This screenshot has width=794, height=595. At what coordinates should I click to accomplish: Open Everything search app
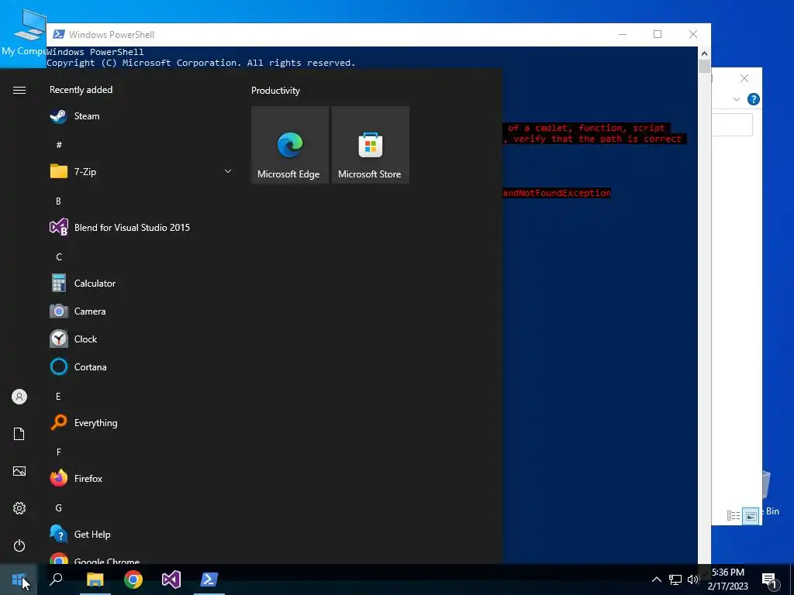(x=141, y=423)
